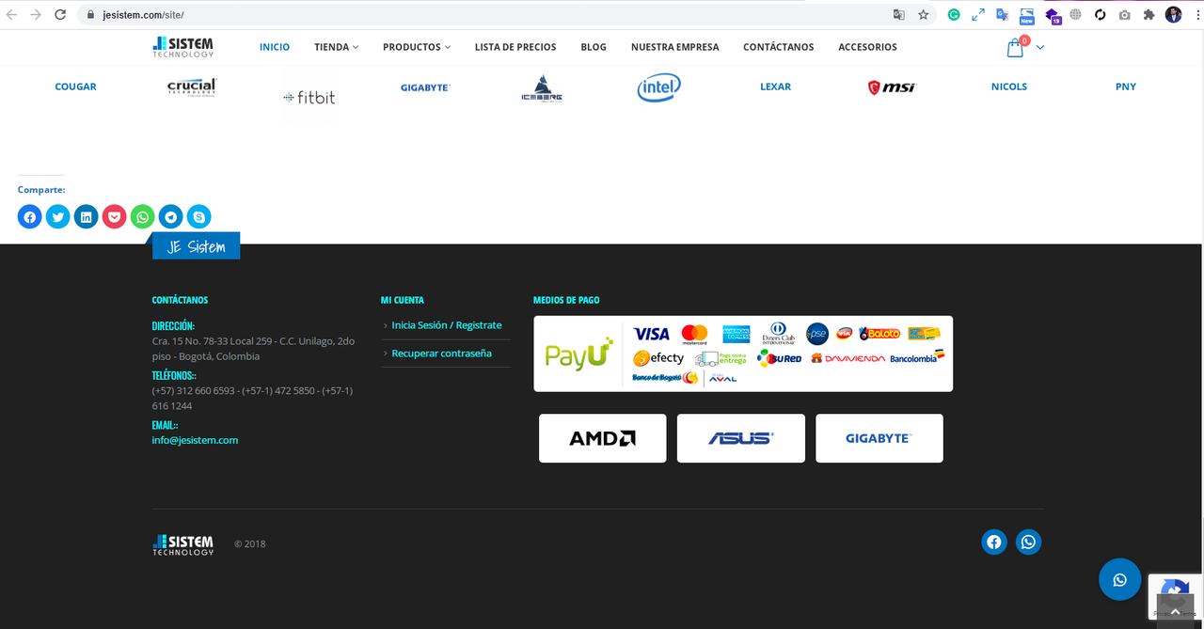Click Recuperar contraseña link
This screenshot has width=1204, height=629.
442,354
